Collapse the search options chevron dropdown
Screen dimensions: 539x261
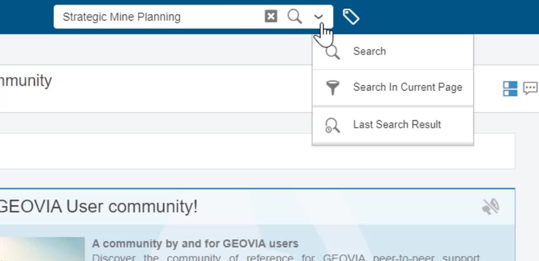[x=318, y=17]
